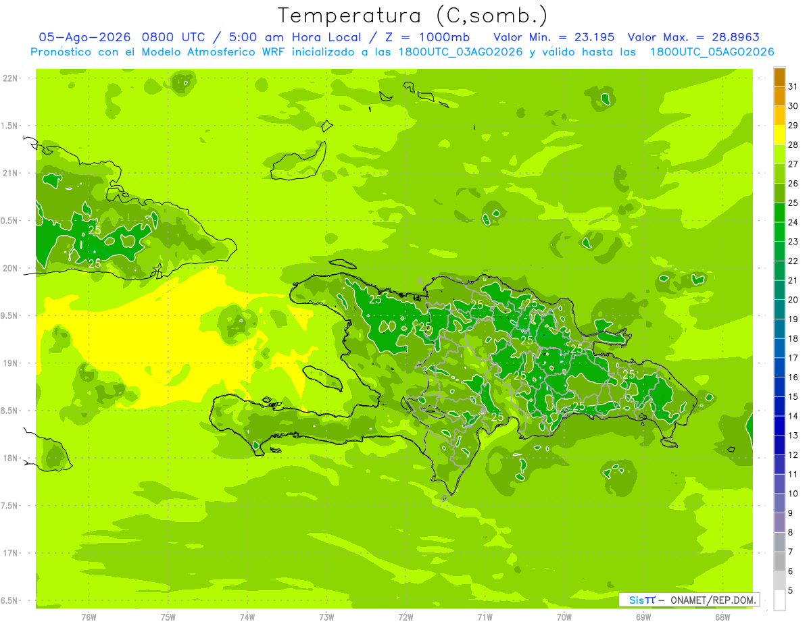This screenshot has width=811, height=626.
Task: Click the 71W longitude label
Action: point(485,617)
